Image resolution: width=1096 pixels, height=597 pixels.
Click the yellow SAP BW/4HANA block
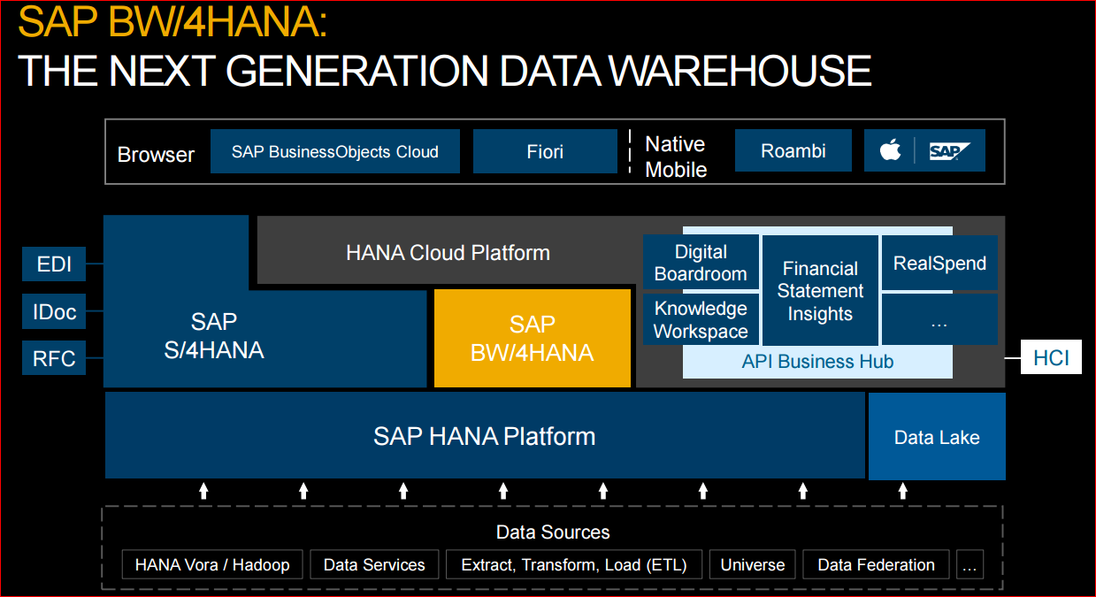(533, 338)
